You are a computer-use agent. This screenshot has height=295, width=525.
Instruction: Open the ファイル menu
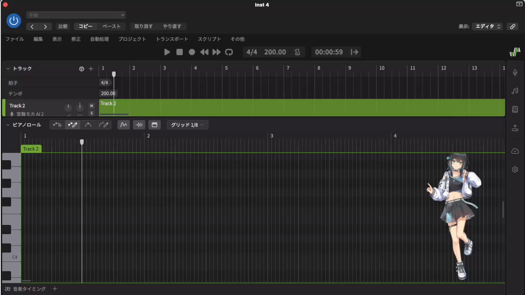(15, 39)
